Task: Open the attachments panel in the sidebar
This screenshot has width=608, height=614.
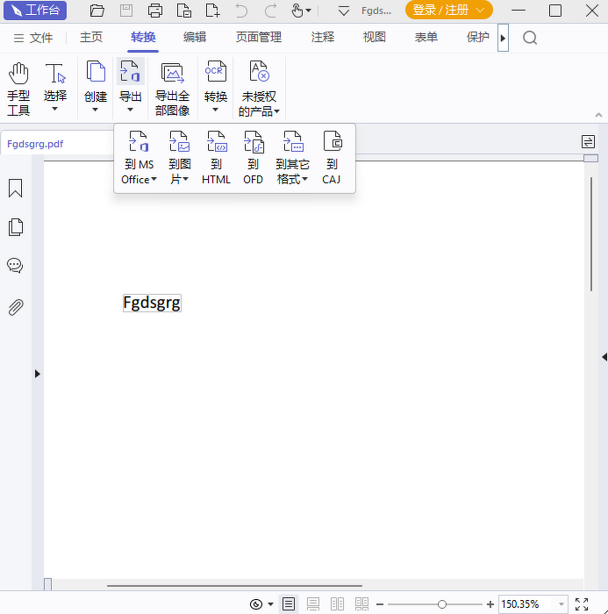Action: (16, 307)
